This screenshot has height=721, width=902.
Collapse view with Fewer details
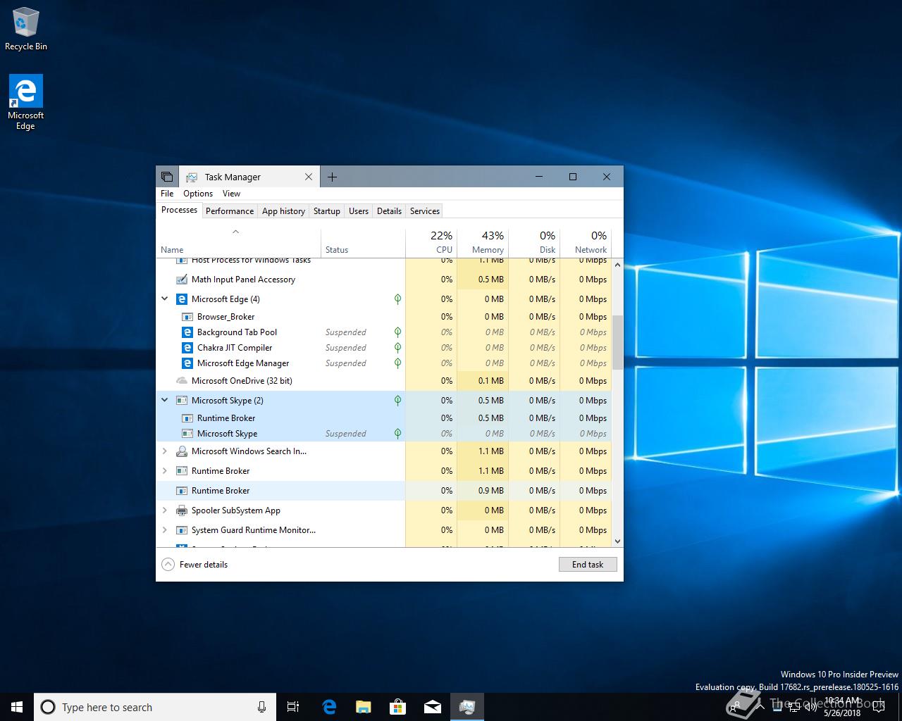point(195,565)
